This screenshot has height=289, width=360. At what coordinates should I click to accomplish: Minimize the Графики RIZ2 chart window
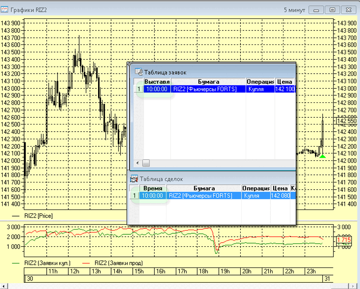pos(317,9)
